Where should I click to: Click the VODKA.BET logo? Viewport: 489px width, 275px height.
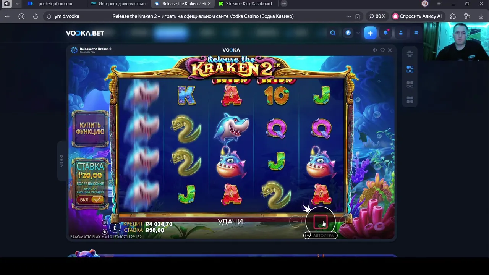click(85, 33)
